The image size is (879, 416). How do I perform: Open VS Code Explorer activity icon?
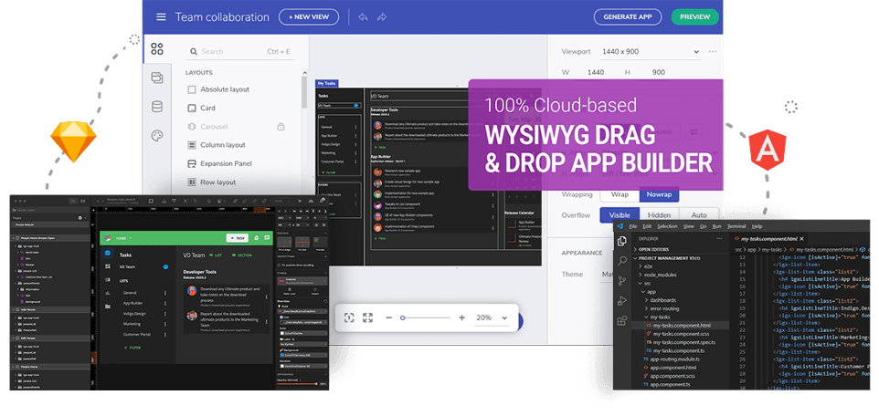tap(621, 241)
